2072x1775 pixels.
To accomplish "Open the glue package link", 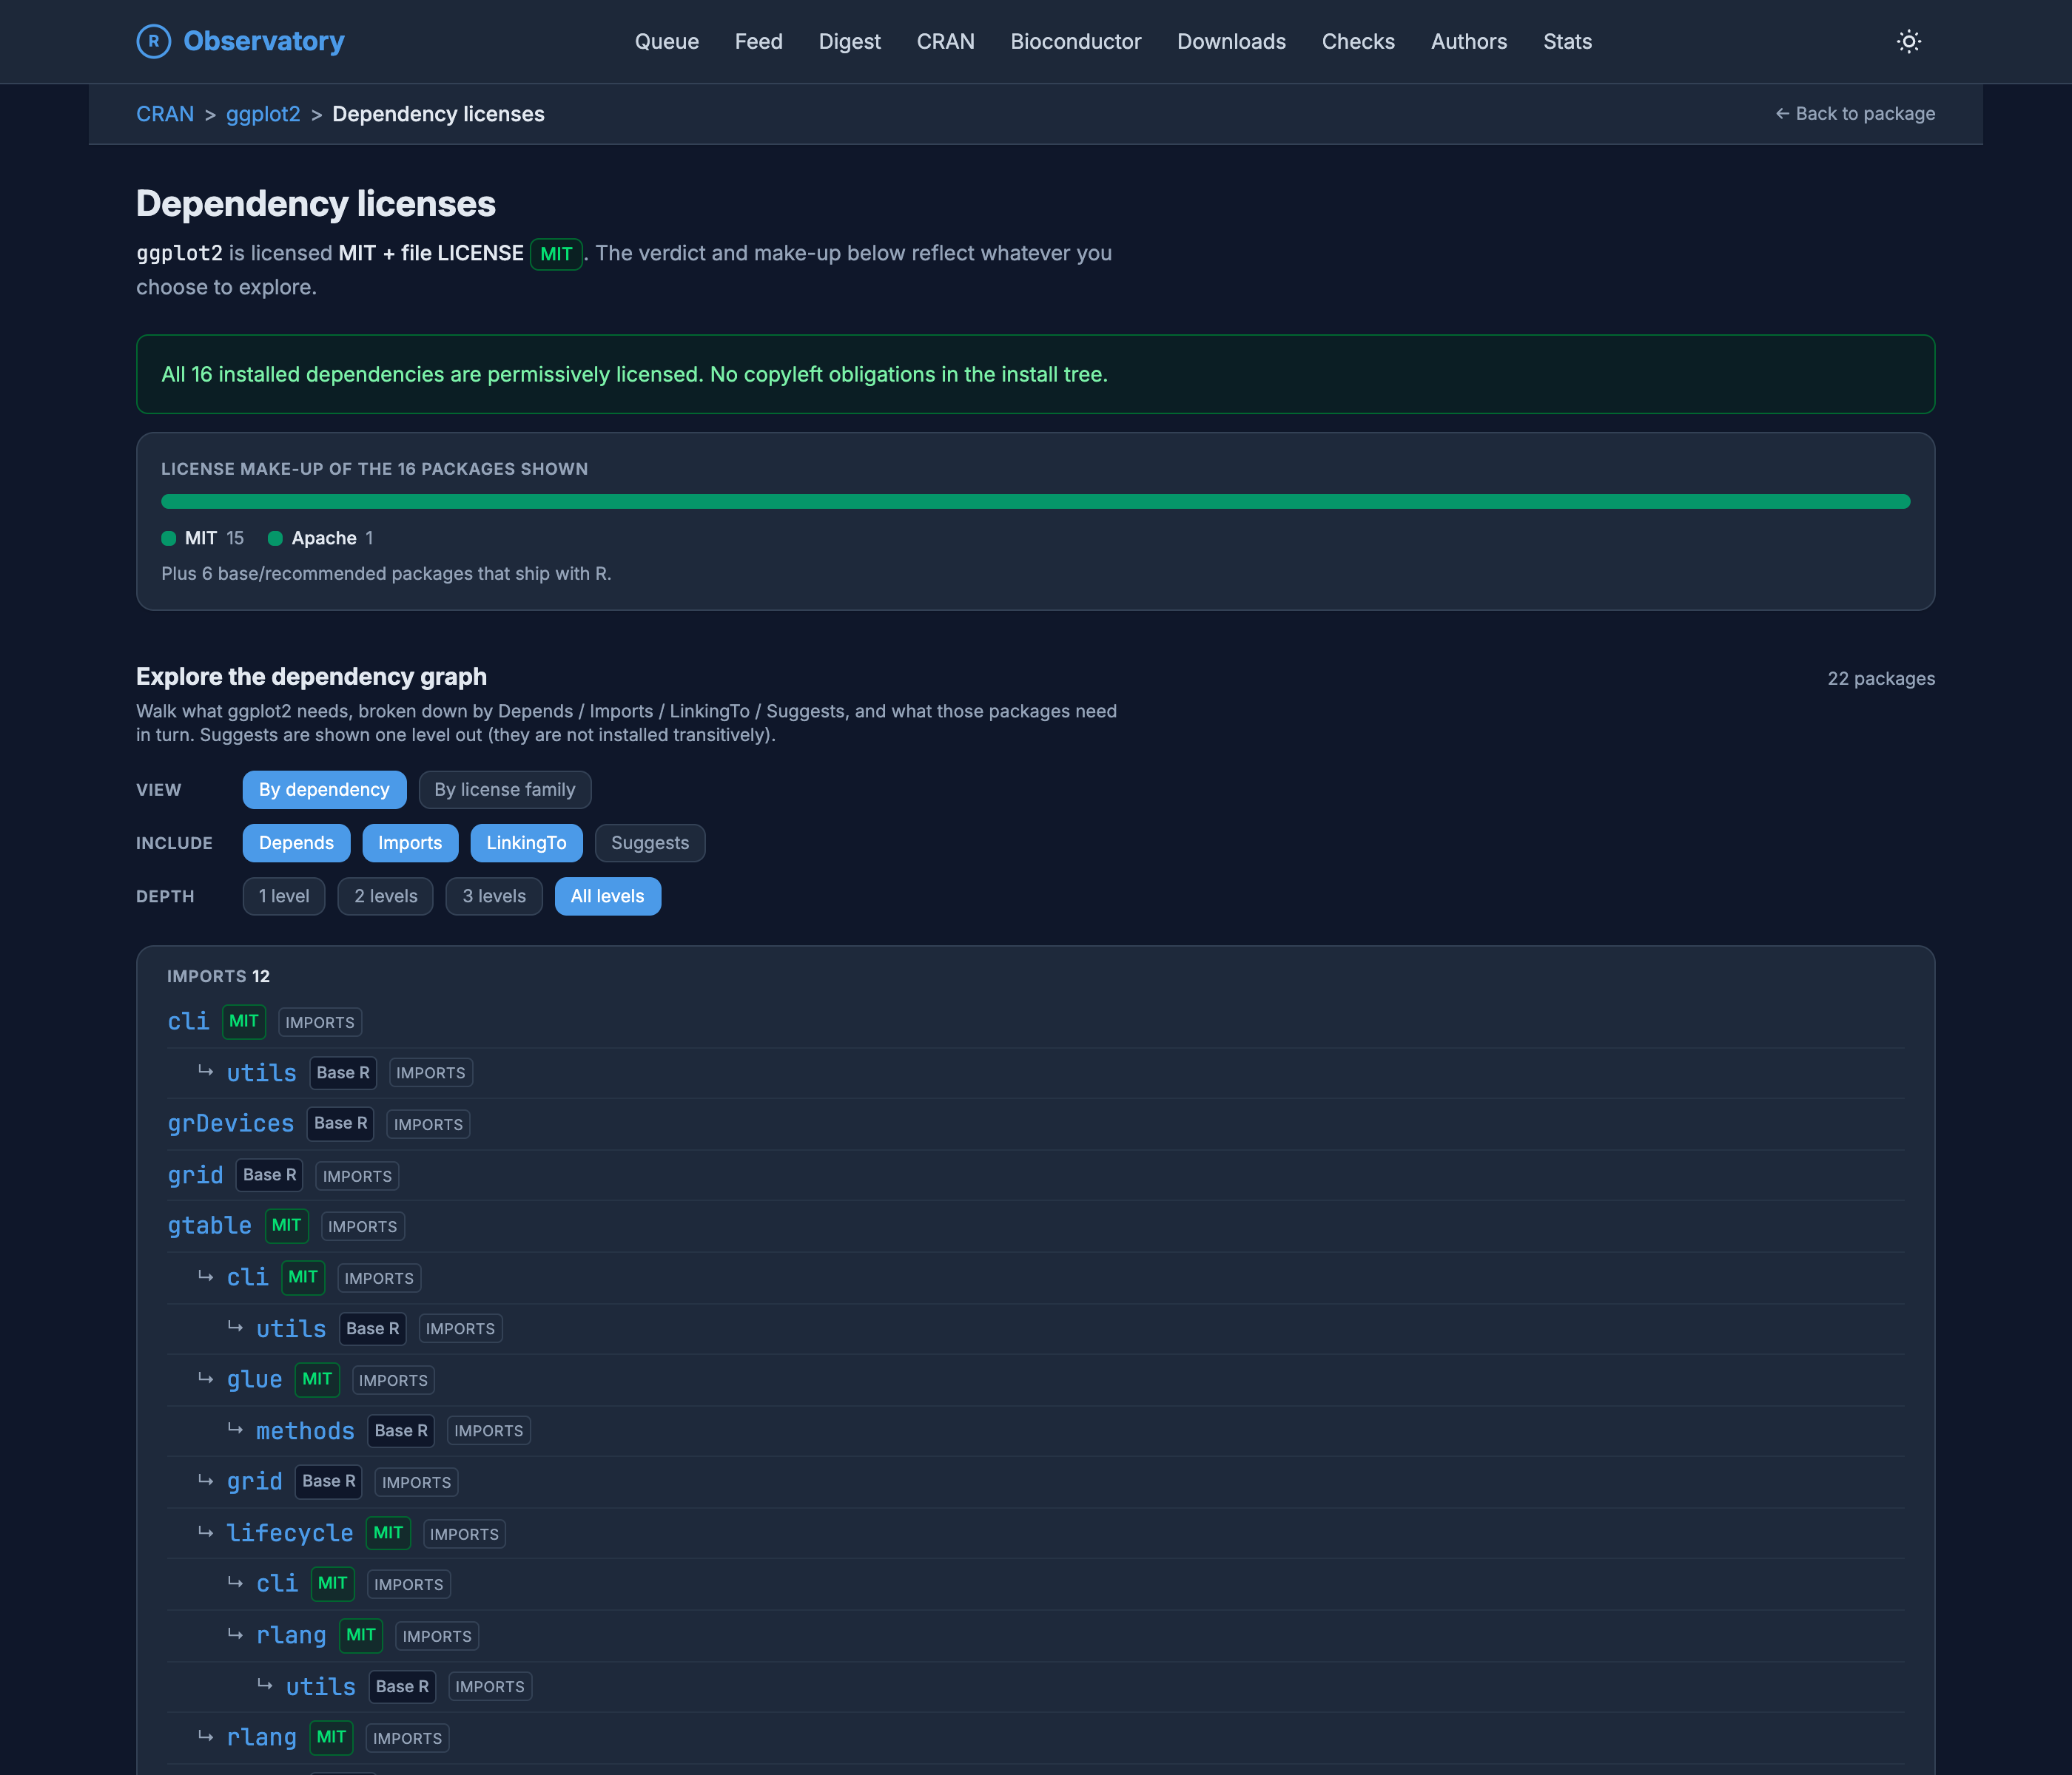I will click(x=254, y=1379).
